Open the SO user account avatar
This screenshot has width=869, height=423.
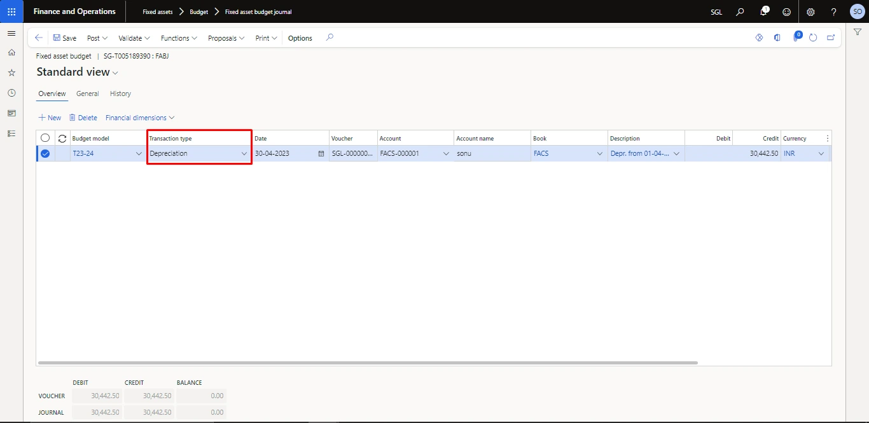coord(857,11)
